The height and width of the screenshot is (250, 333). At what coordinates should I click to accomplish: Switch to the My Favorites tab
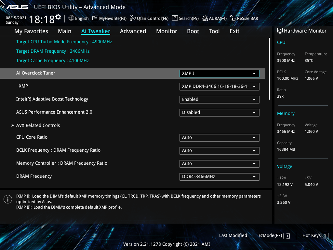pyautogui.click(x=31, y=31)
